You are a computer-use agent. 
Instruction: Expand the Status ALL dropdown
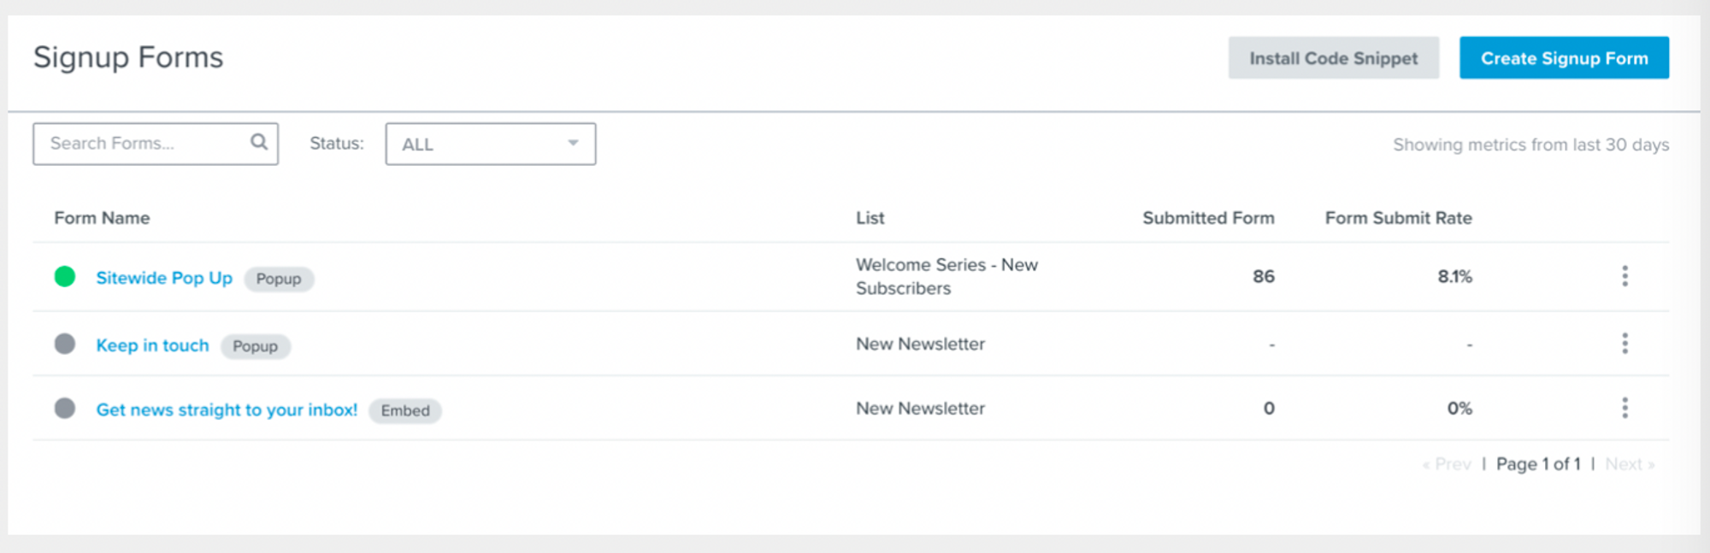(490, 144)
